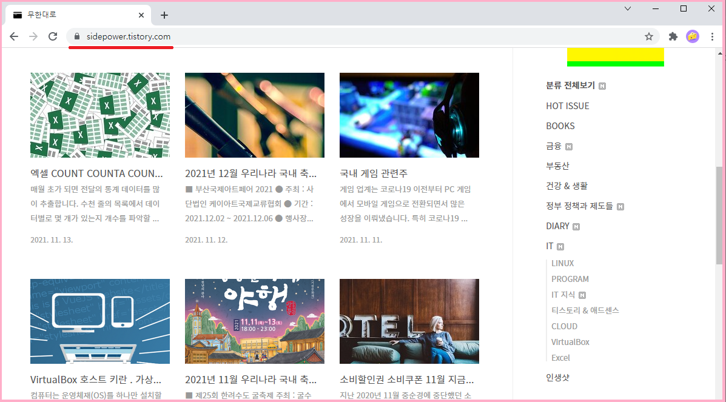The image size is (726, 402).
Task: Open post 국내 게임 관련주
Action: [x=374, y=173]
